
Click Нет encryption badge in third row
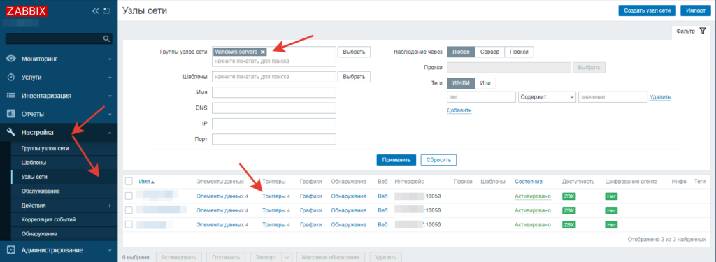click(x=611, y=224)
